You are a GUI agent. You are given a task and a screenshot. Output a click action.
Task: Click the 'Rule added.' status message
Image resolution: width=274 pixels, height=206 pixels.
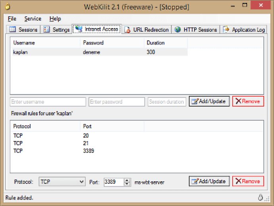[x=19, y=198]
